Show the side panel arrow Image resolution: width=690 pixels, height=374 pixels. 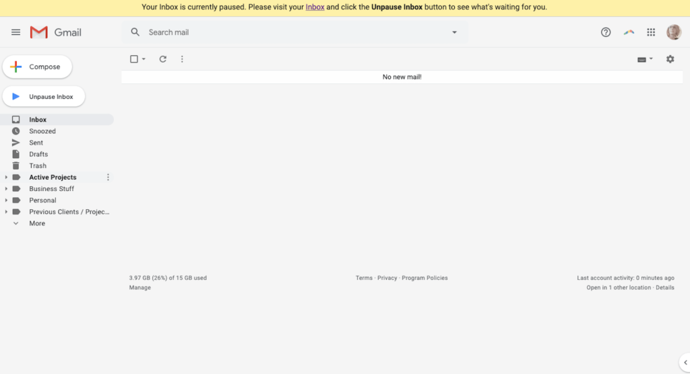coord(685,363)
